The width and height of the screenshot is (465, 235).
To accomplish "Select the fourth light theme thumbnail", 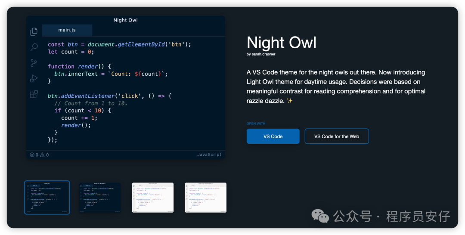I will pyautogui.click(x=205, y=198).
